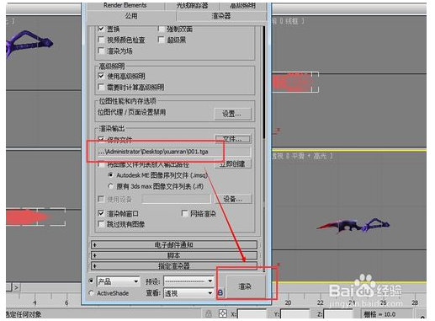Toggle 视频颜色检查 checkbox
435x321 pixels.
point(101,40)
